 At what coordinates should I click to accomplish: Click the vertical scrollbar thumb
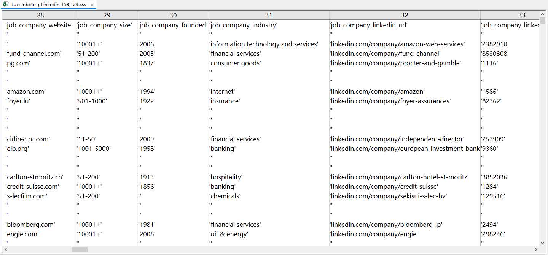pos(543,21)
